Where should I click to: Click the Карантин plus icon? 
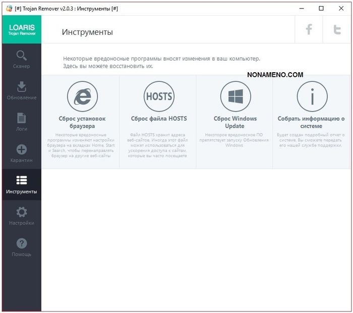(x=21, y=149)
